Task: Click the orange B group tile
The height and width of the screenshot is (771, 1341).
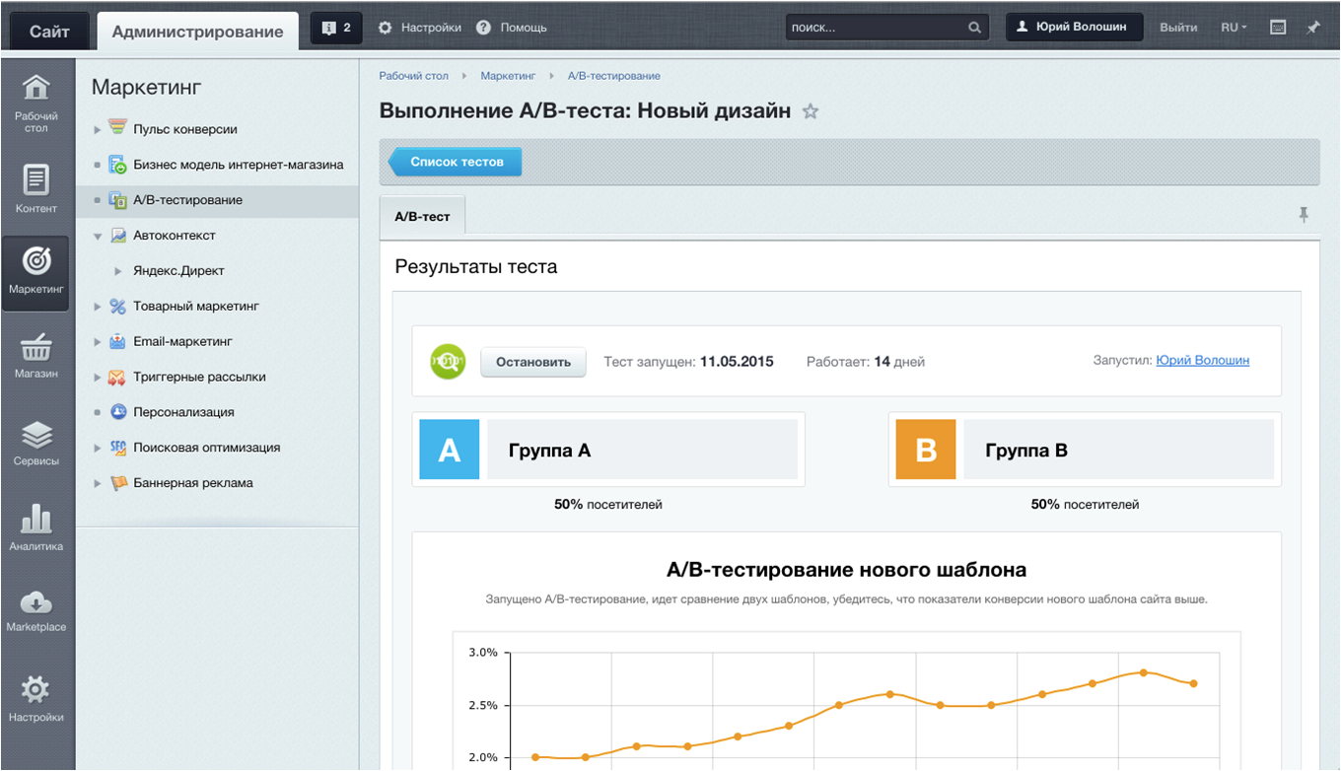Action: [926, 450]
